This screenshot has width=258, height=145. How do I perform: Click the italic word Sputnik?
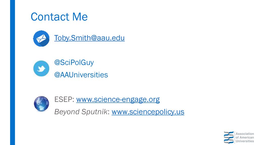point(95,112)
